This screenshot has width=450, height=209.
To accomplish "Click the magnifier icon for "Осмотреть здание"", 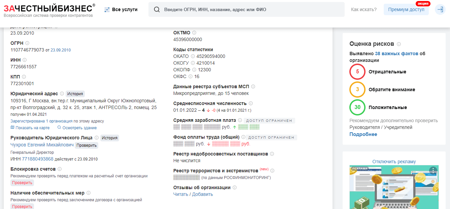I will [x=59, y=128].
